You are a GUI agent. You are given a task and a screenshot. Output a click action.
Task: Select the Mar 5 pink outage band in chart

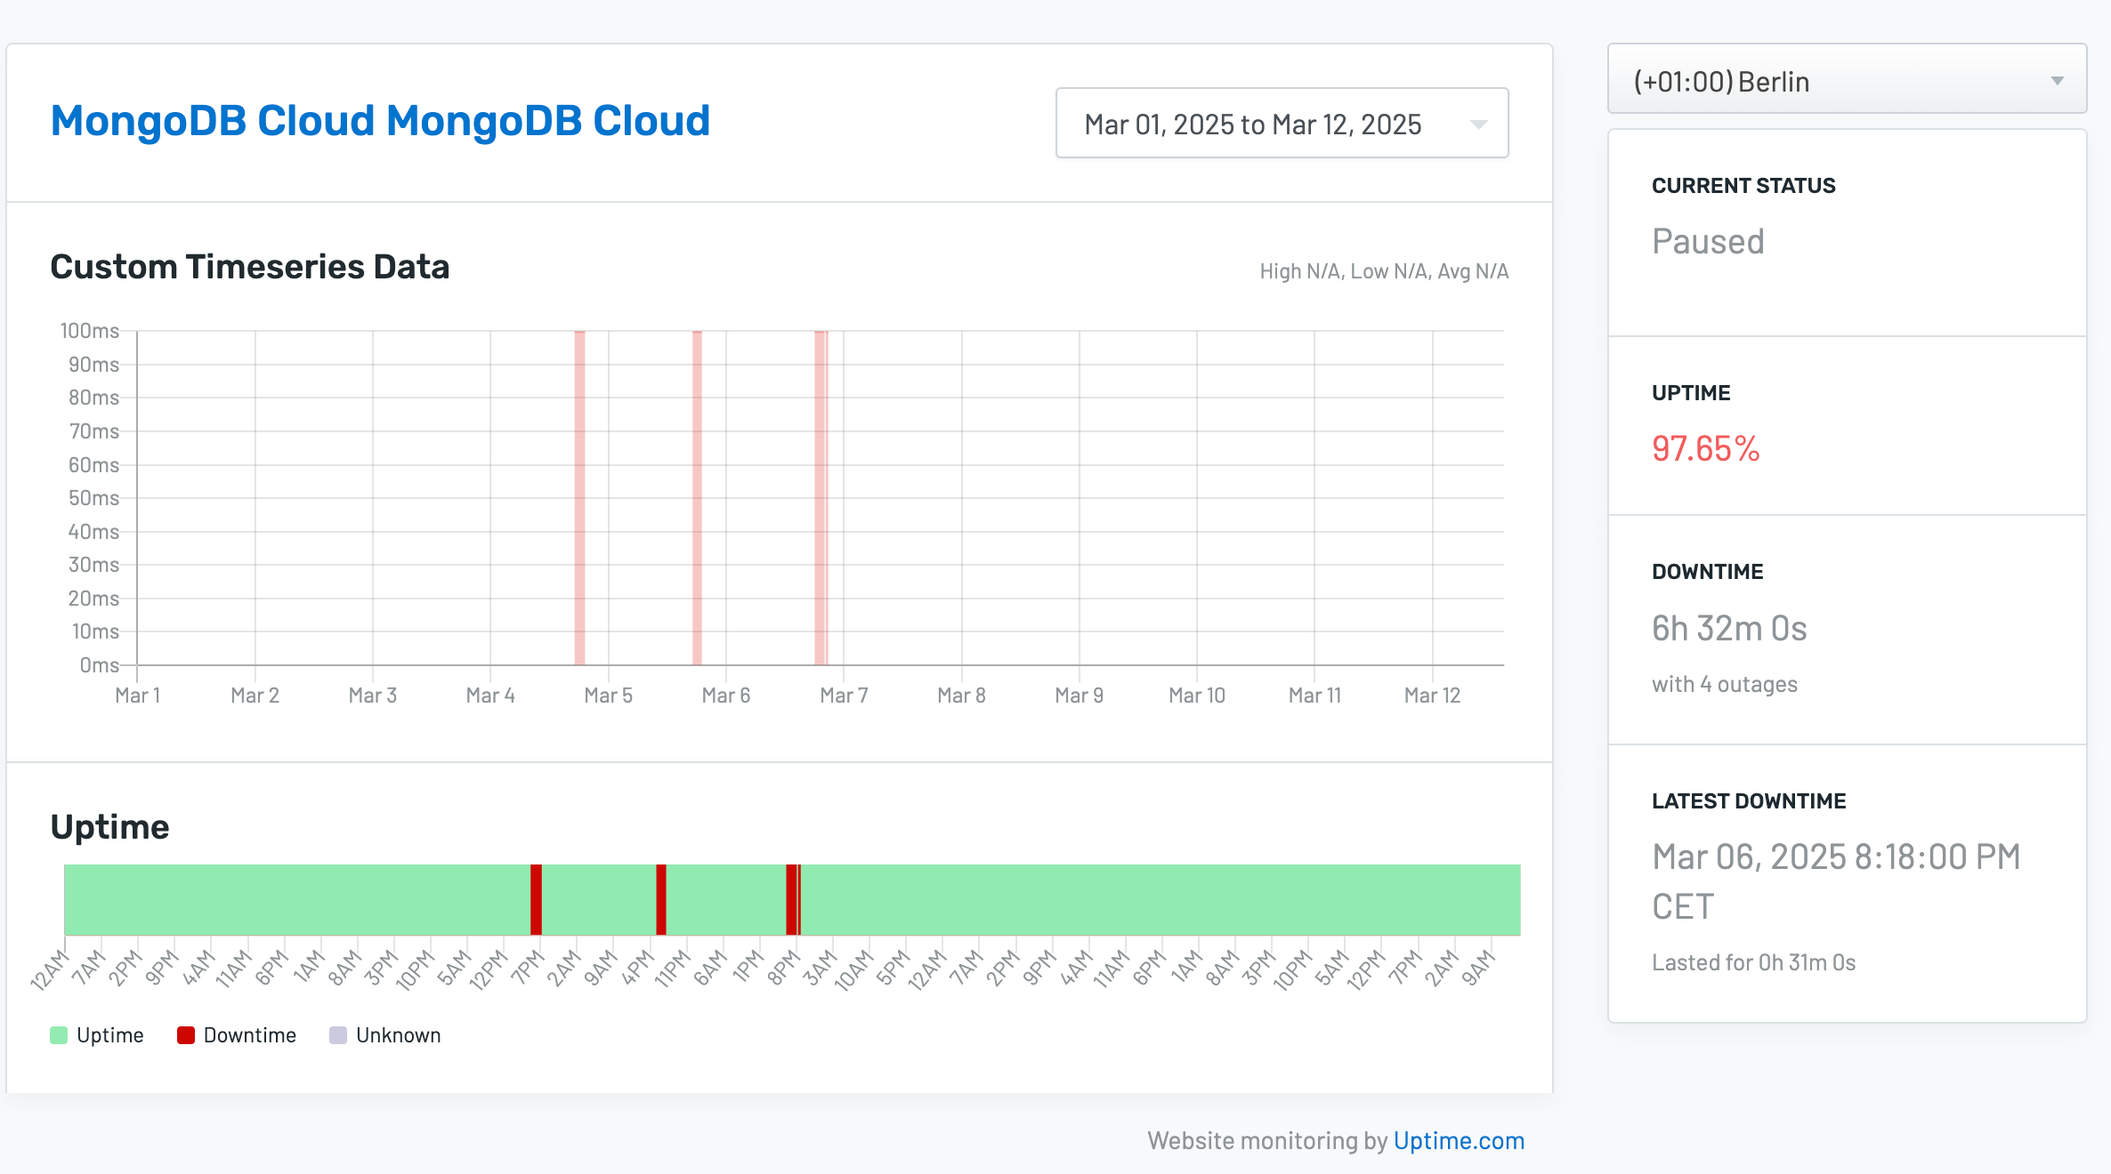579,498
